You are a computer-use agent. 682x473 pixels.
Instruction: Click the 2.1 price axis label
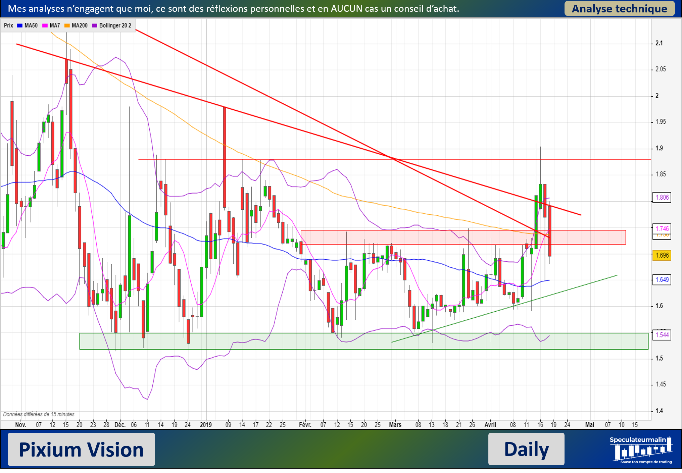point(659,43)
